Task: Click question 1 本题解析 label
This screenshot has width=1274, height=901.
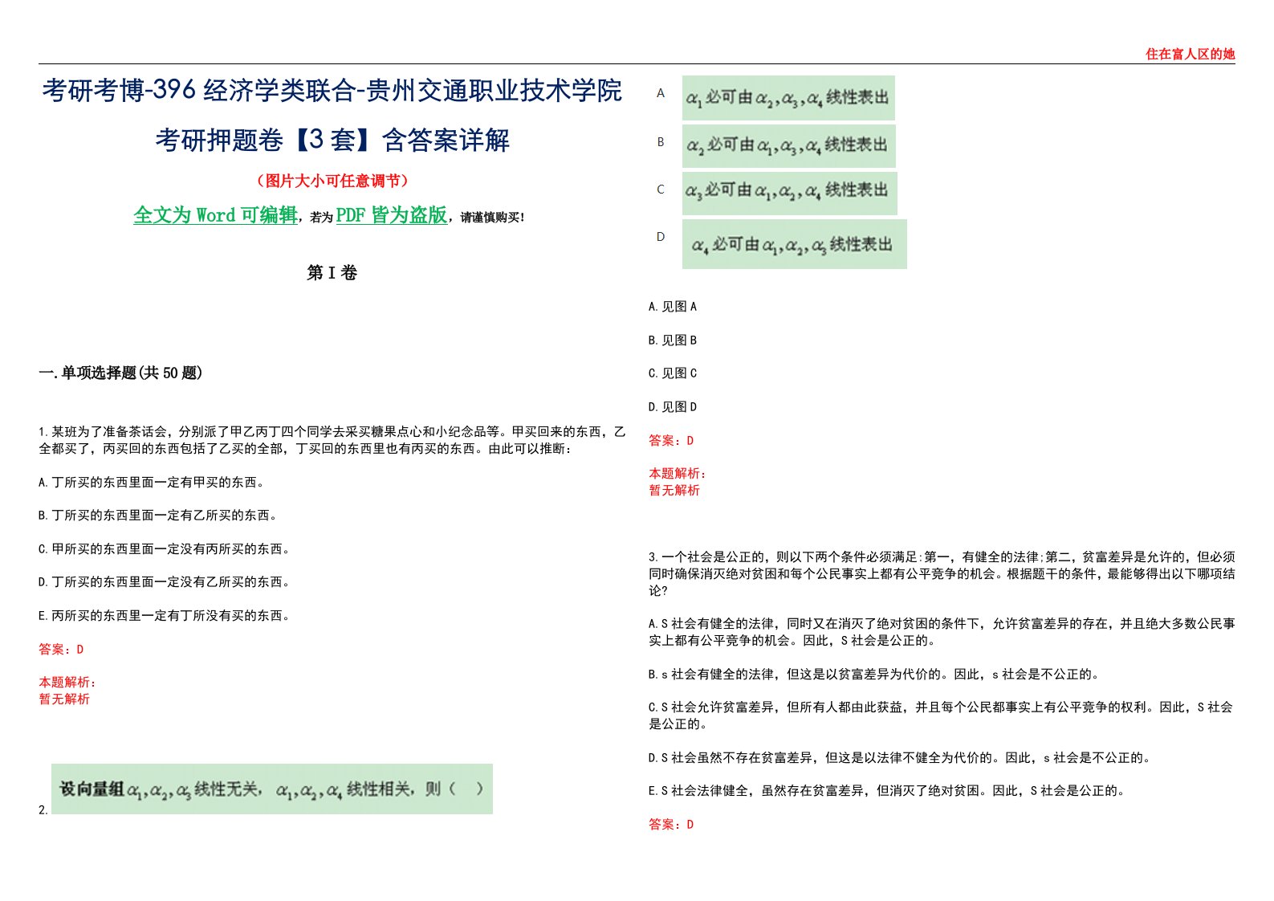Action: (x=67, y=683)
